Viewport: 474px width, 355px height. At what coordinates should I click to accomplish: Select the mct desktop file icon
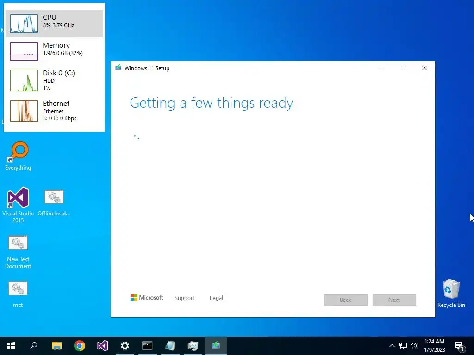click(x=18, y=294)
